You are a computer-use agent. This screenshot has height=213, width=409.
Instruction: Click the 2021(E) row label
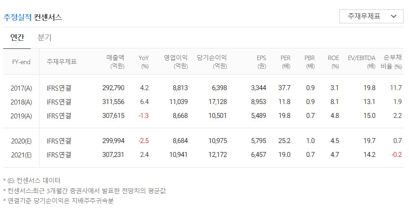point(21,155)
